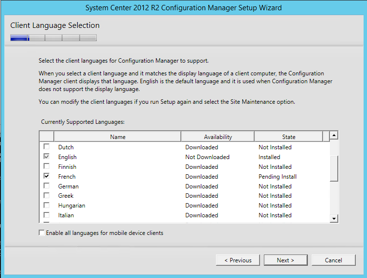The image size is (367, 278).
Task: Select the Hungarian row name
Action: 72,206
